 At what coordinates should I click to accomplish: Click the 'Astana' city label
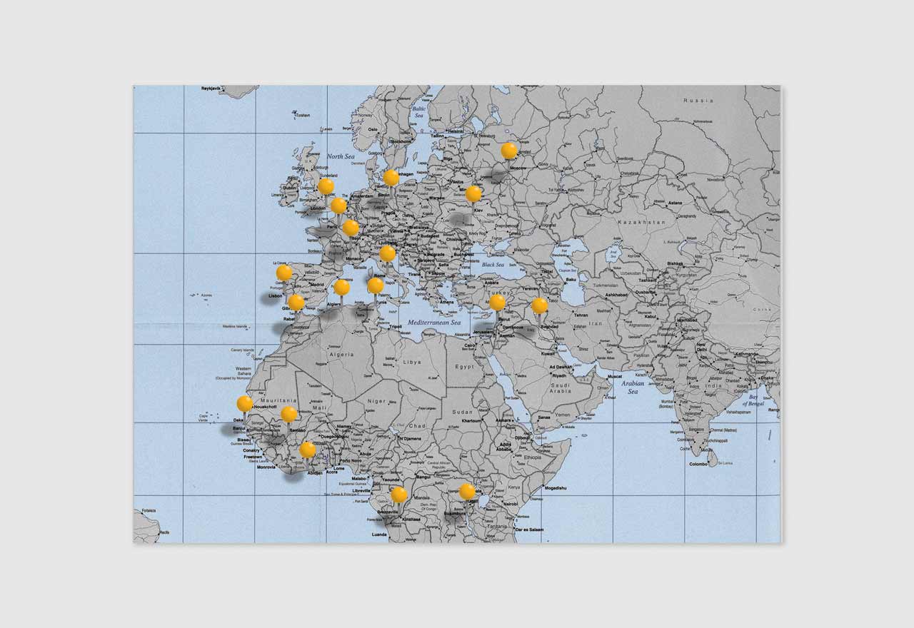(676, 203)
